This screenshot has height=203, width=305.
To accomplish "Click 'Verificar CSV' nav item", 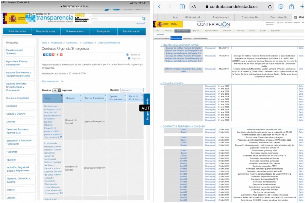I will (227, 31).
